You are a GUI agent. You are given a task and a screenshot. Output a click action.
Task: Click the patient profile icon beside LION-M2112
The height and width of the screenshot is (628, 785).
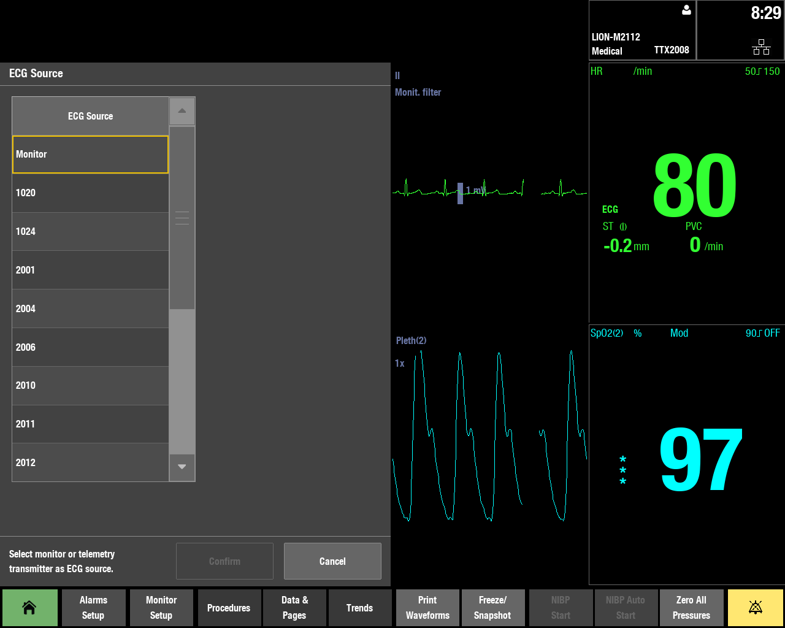pos(686,10)
